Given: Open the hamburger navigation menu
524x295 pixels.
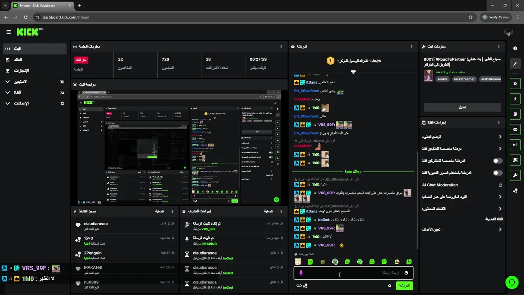Looking at the screenshot, I should (x=9, y=32).
